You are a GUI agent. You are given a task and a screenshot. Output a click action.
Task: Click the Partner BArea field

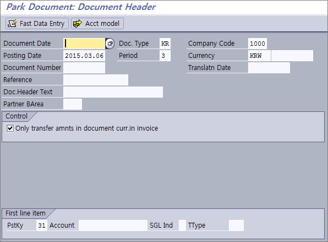[73, 104]
